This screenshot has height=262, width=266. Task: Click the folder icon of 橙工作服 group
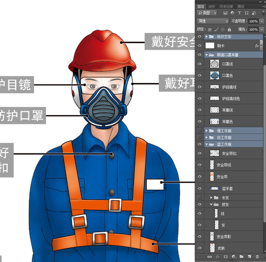(211, 130)
